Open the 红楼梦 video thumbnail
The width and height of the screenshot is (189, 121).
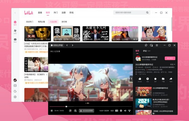click(36, 65)
